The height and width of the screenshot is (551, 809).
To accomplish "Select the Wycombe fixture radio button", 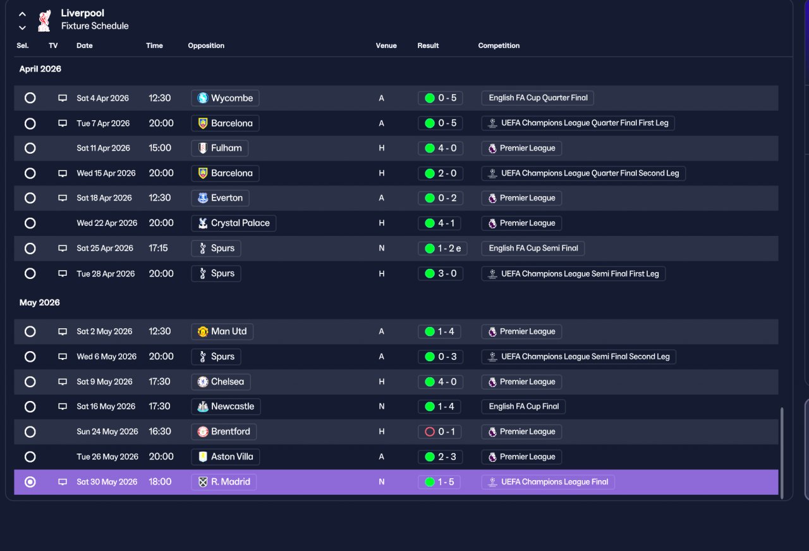I will [30, 98].
